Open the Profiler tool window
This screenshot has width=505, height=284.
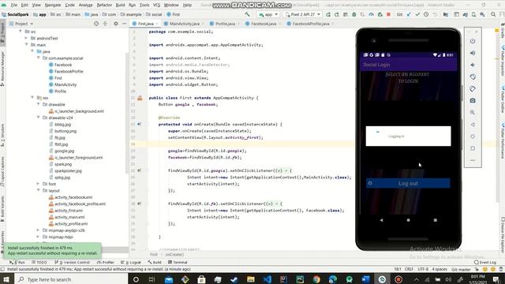pyautogui.click(x=105, y=263)
